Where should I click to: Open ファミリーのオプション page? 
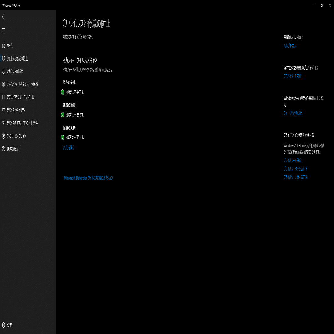click(x=28, y=136)
